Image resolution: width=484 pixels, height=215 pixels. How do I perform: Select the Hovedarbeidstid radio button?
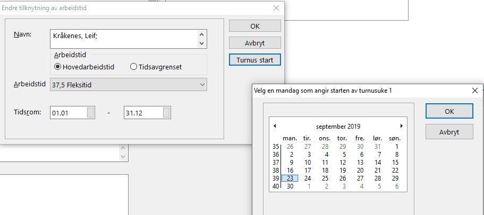(x=57, y=67)
